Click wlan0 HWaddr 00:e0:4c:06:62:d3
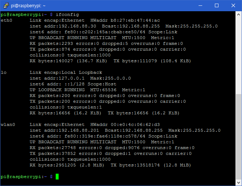 [125, 124]
